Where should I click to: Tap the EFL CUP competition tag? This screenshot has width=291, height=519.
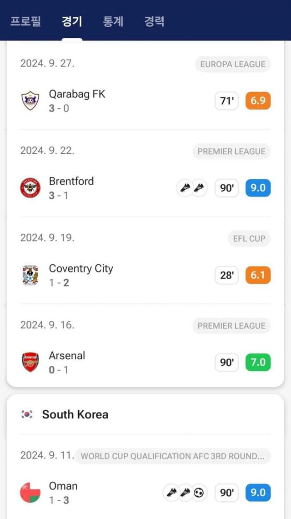[249, 238]
